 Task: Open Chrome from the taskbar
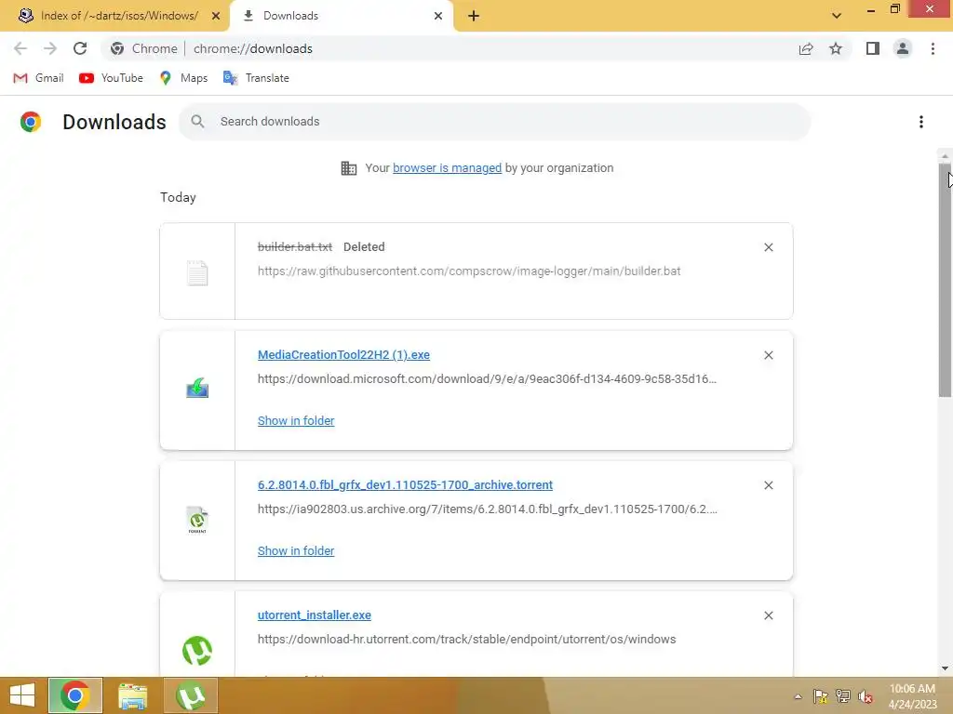74,695
